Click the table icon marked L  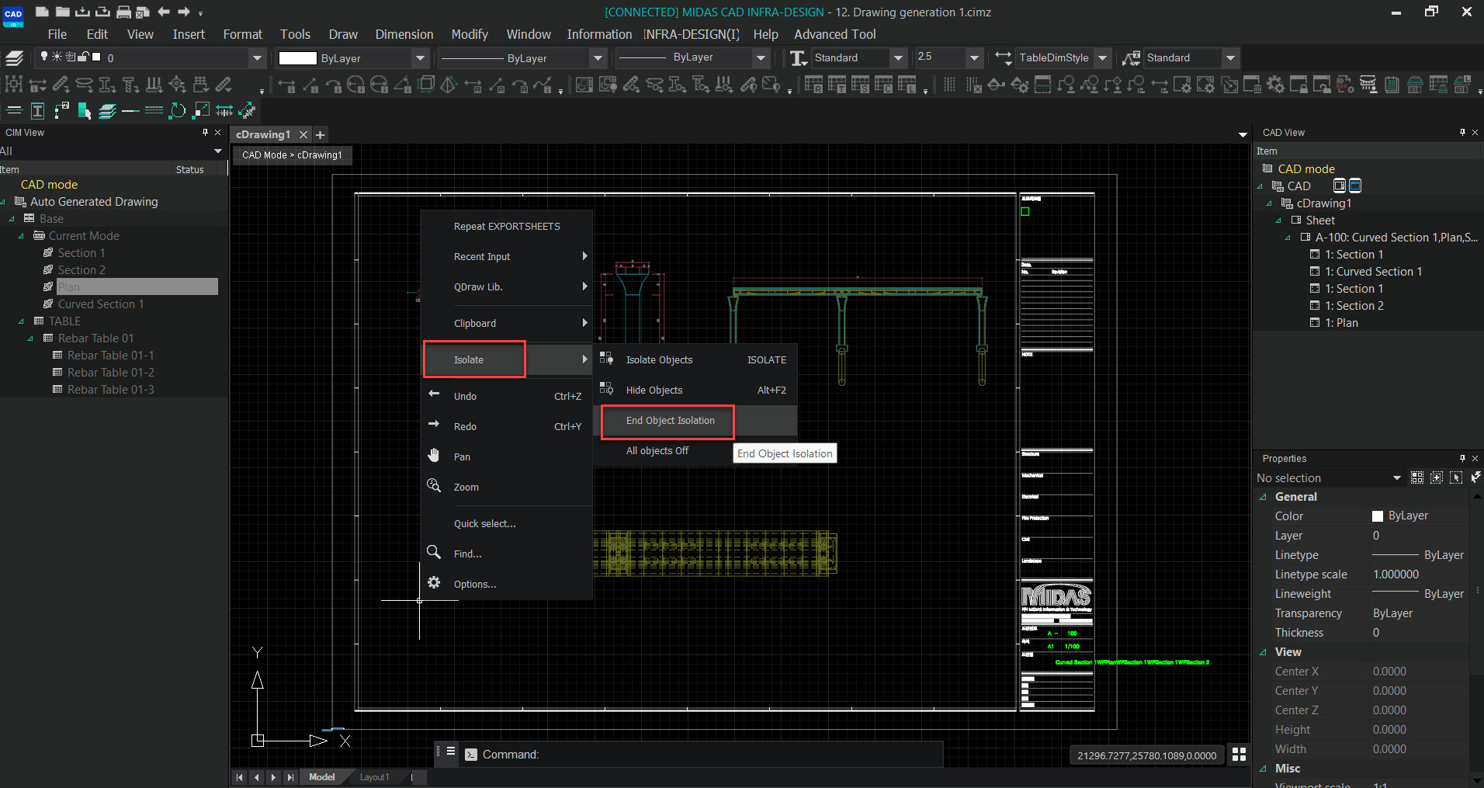(907, 85)
